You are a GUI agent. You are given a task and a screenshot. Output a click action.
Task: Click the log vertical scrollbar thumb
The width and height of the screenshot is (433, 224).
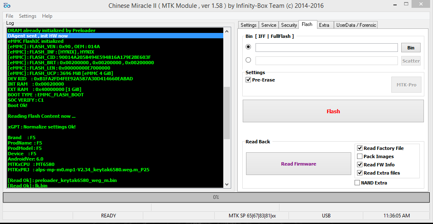(227, 113)
